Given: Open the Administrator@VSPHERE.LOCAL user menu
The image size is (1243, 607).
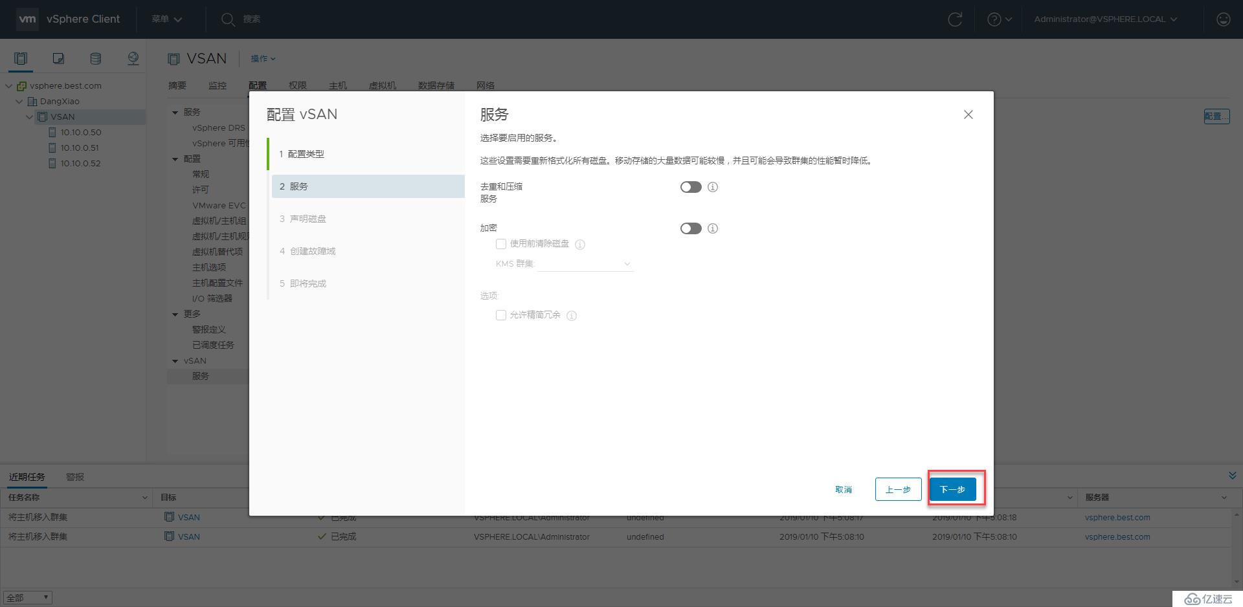Looking at the screenshot, I should [x=1106, y=19].
